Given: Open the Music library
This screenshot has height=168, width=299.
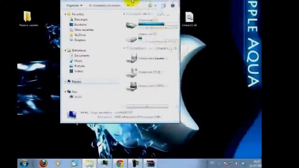Looking at the screenshot, I should [78, 61].
